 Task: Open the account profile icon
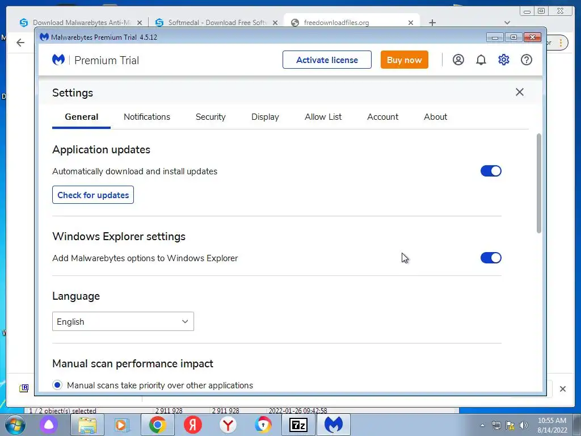point(458,60)
